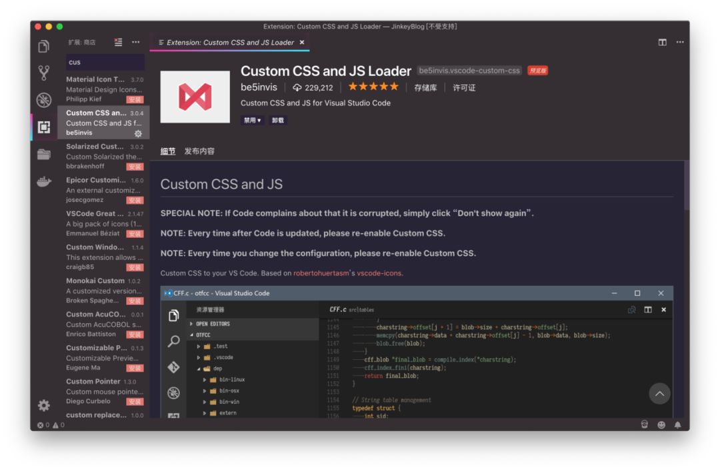The width and height of the screenshot is (720, 471).
Task: Click the Custom CSS and JS heading
Action: 221,184
